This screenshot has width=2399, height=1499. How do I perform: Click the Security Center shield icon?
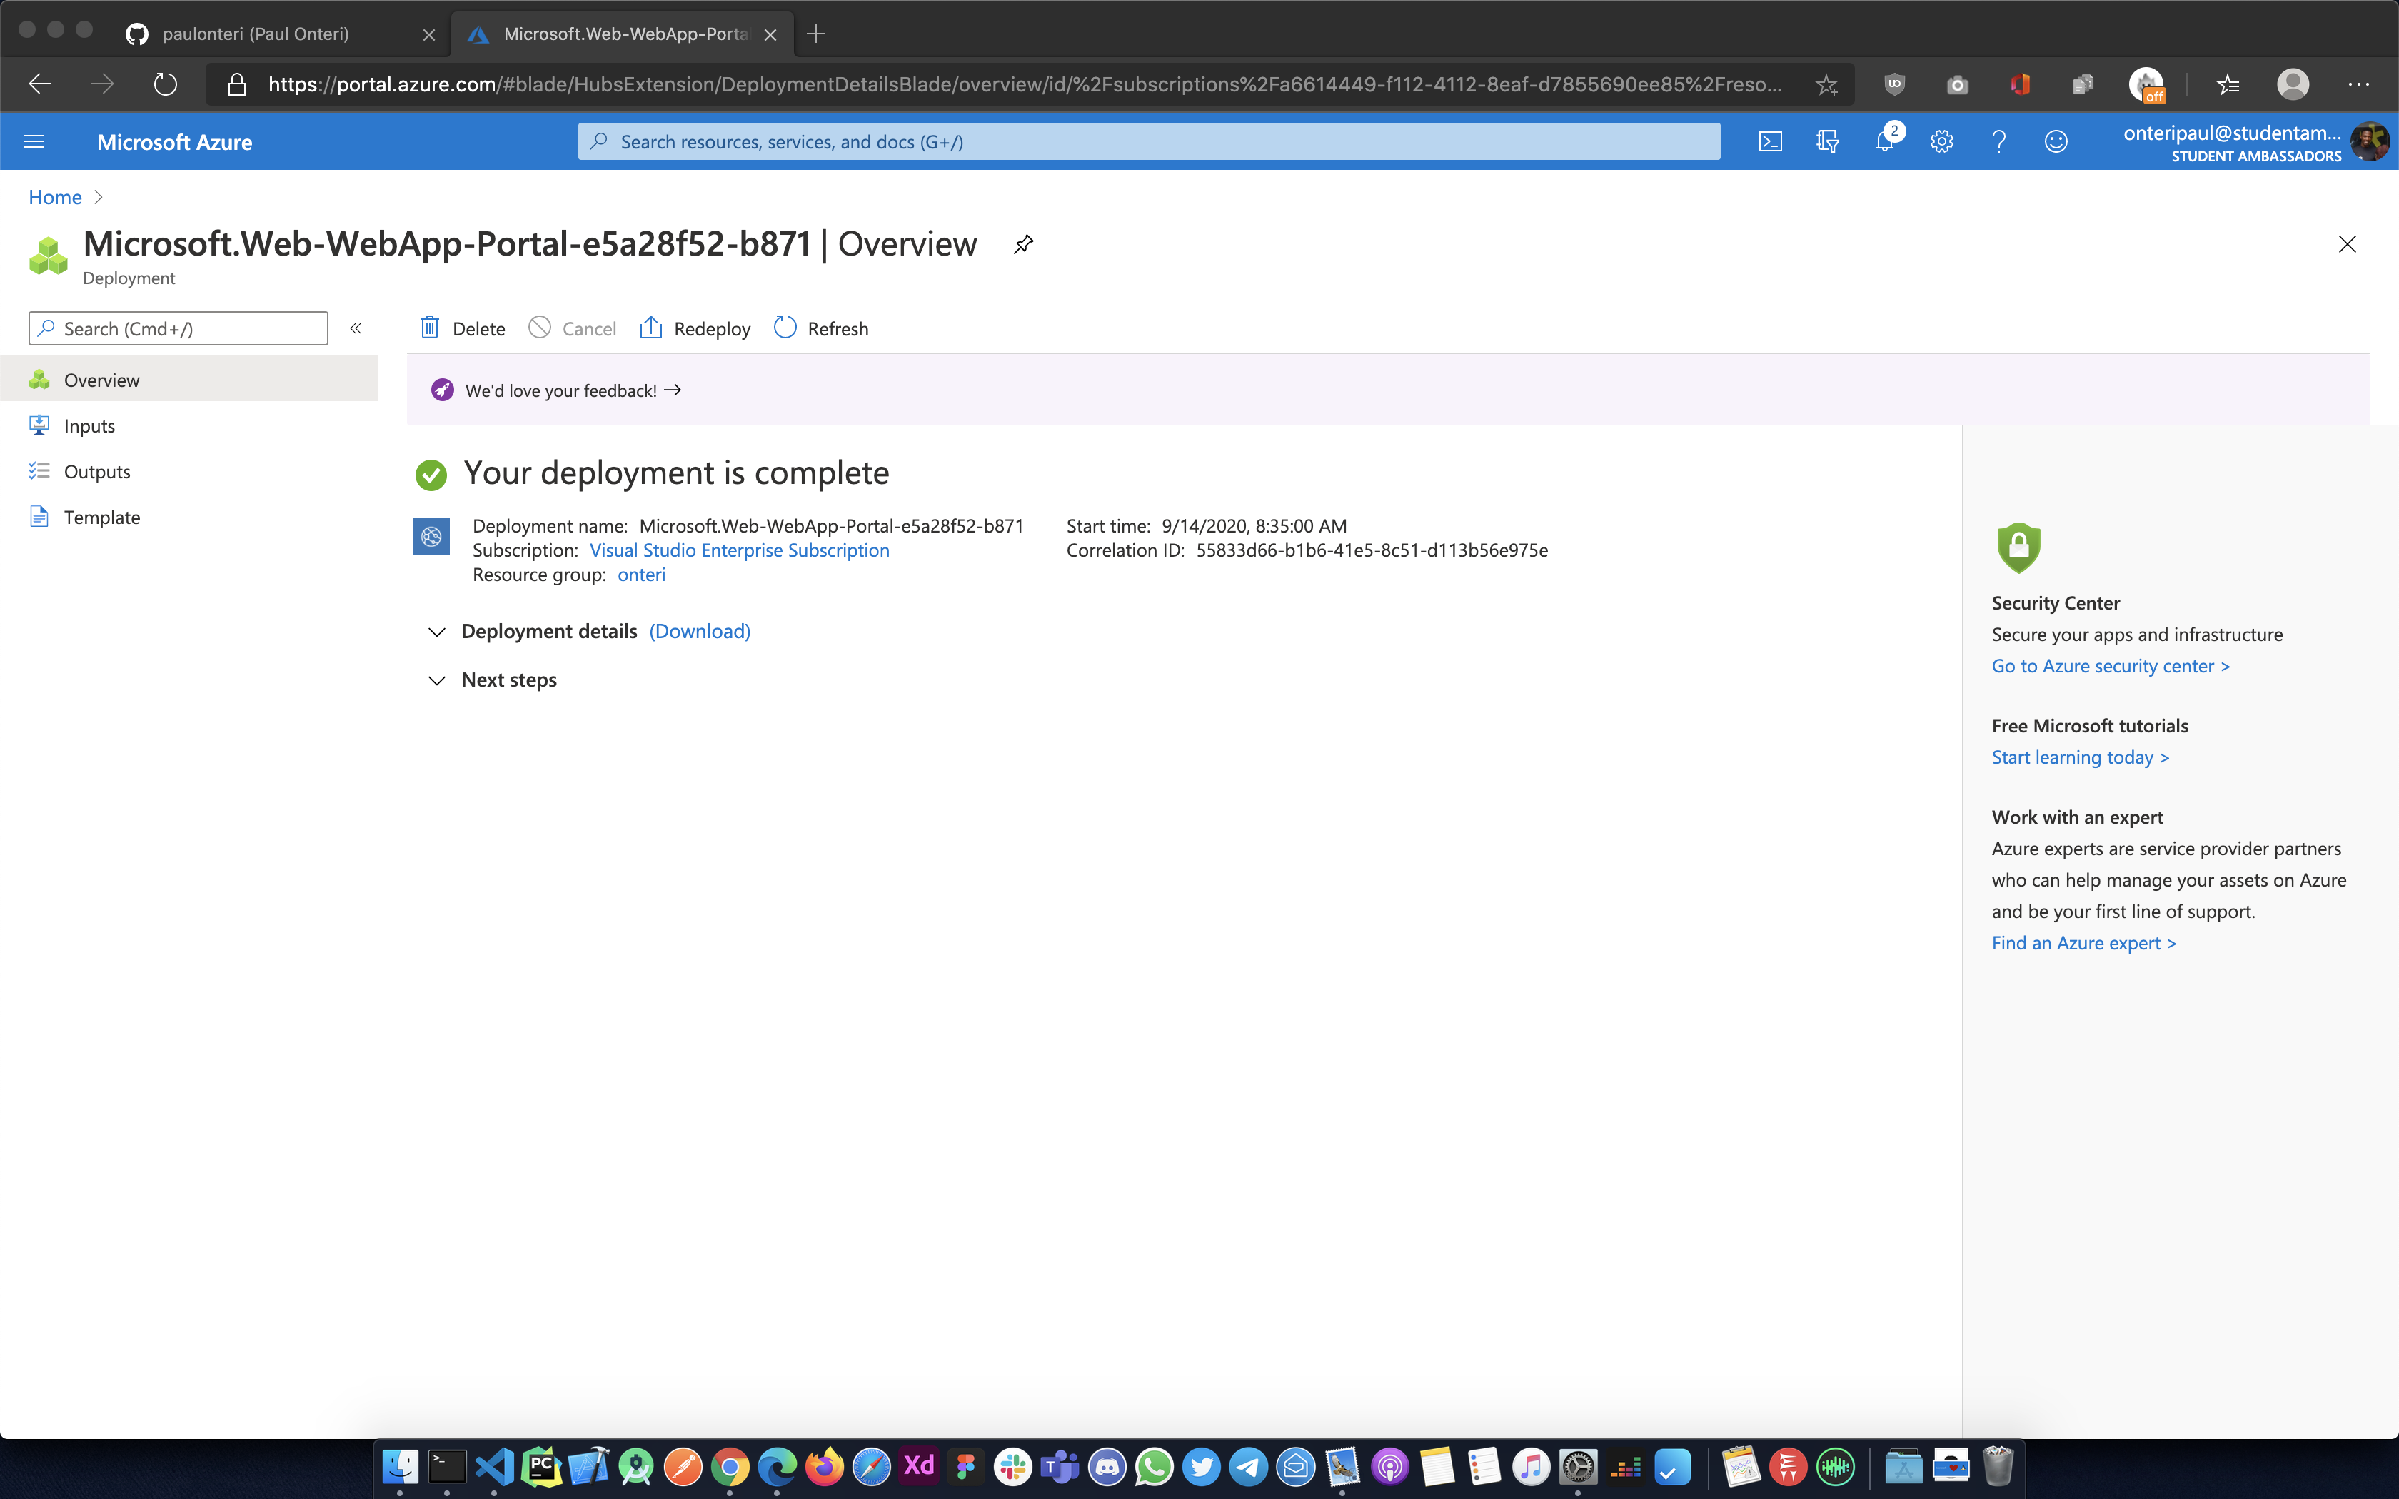click(2016, 547)
